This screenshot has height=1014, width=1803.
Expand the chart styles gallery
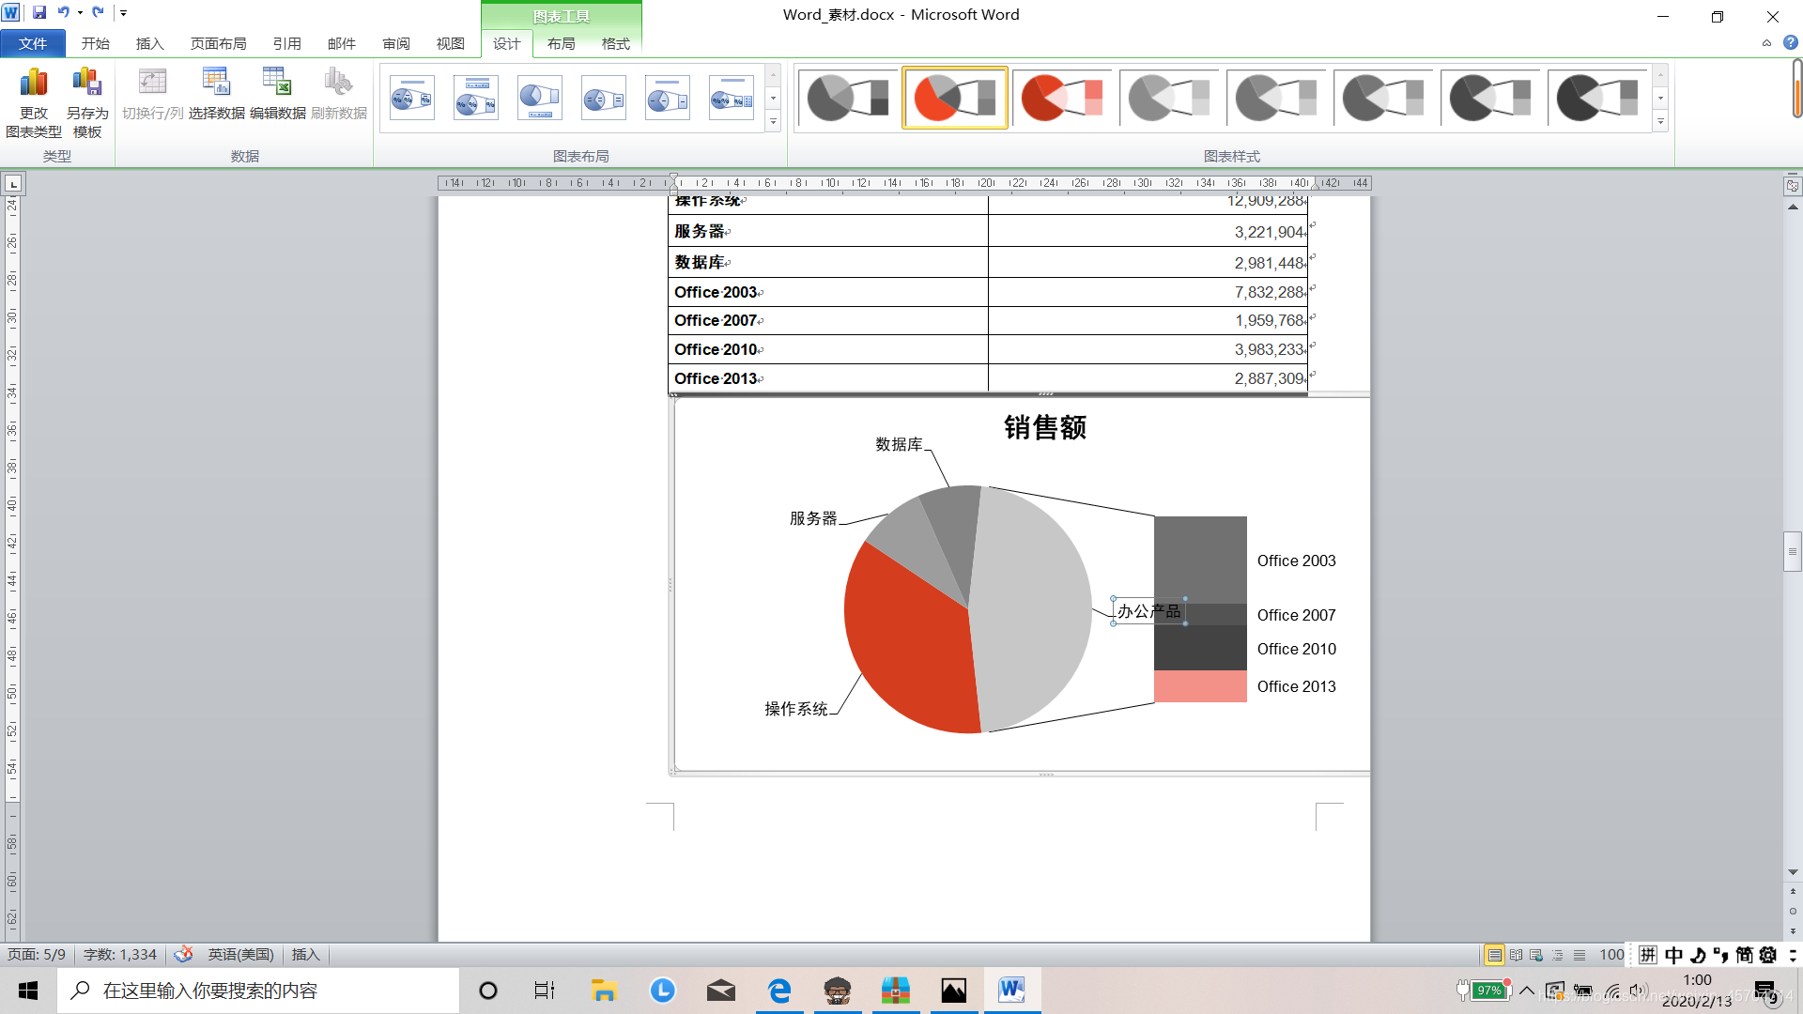(x=1660, y=122)
